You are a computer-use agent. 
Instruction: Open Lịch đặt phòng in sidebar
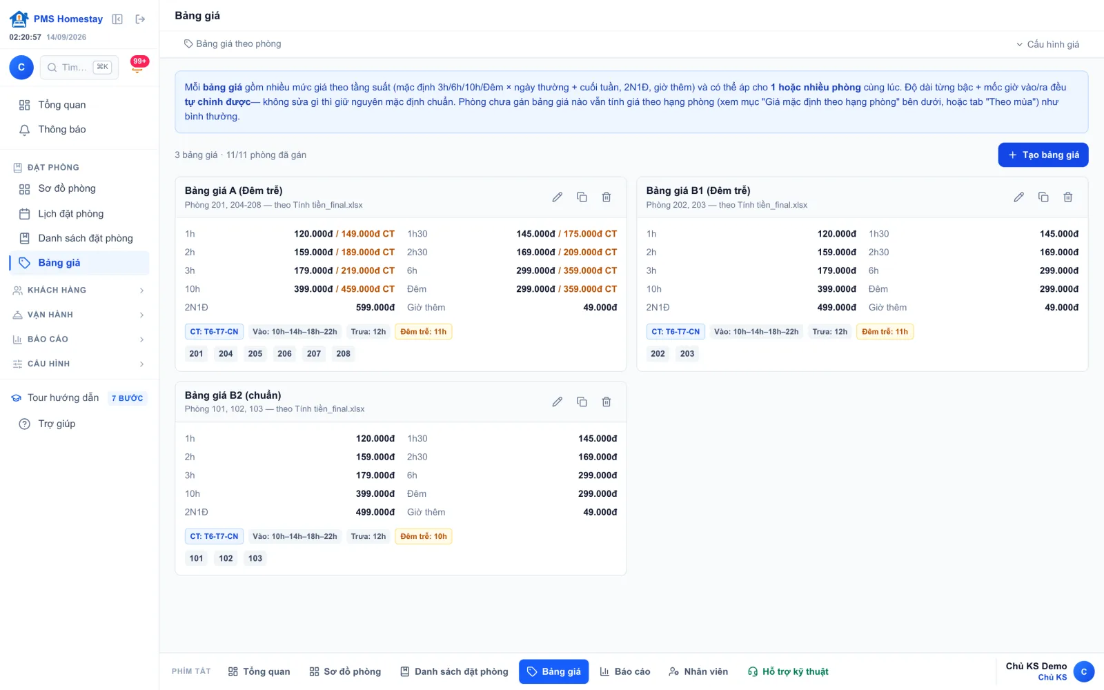tap(79, 214)
